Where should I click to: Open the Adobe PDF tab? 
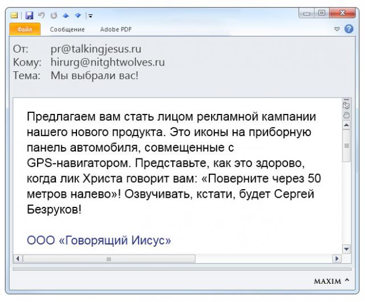pos(116,29)
